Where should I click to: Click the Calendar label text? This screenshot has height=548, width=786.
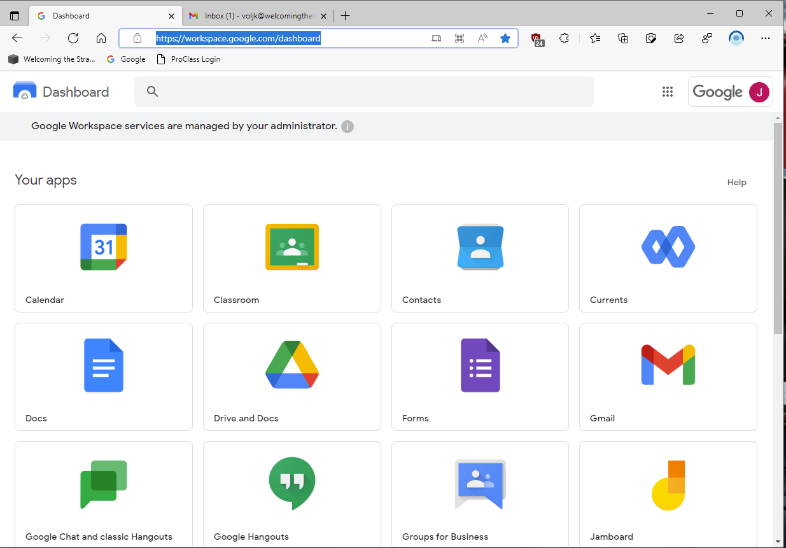point(45,300)
